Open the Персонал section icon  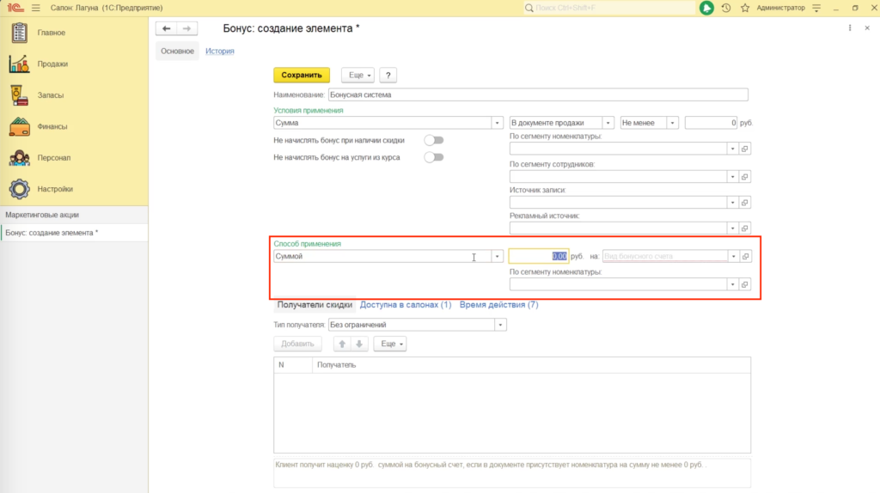19,158
